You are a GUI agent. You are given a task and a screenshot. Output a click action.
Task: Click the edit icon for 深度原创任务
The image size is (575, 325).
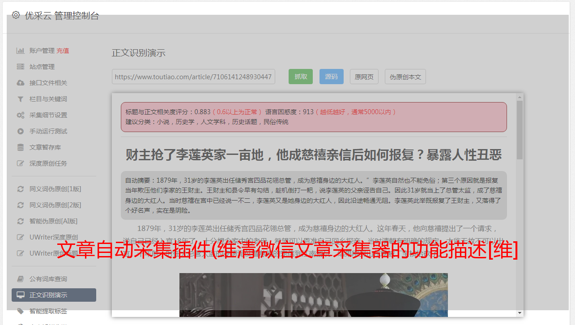coord(20,163)
